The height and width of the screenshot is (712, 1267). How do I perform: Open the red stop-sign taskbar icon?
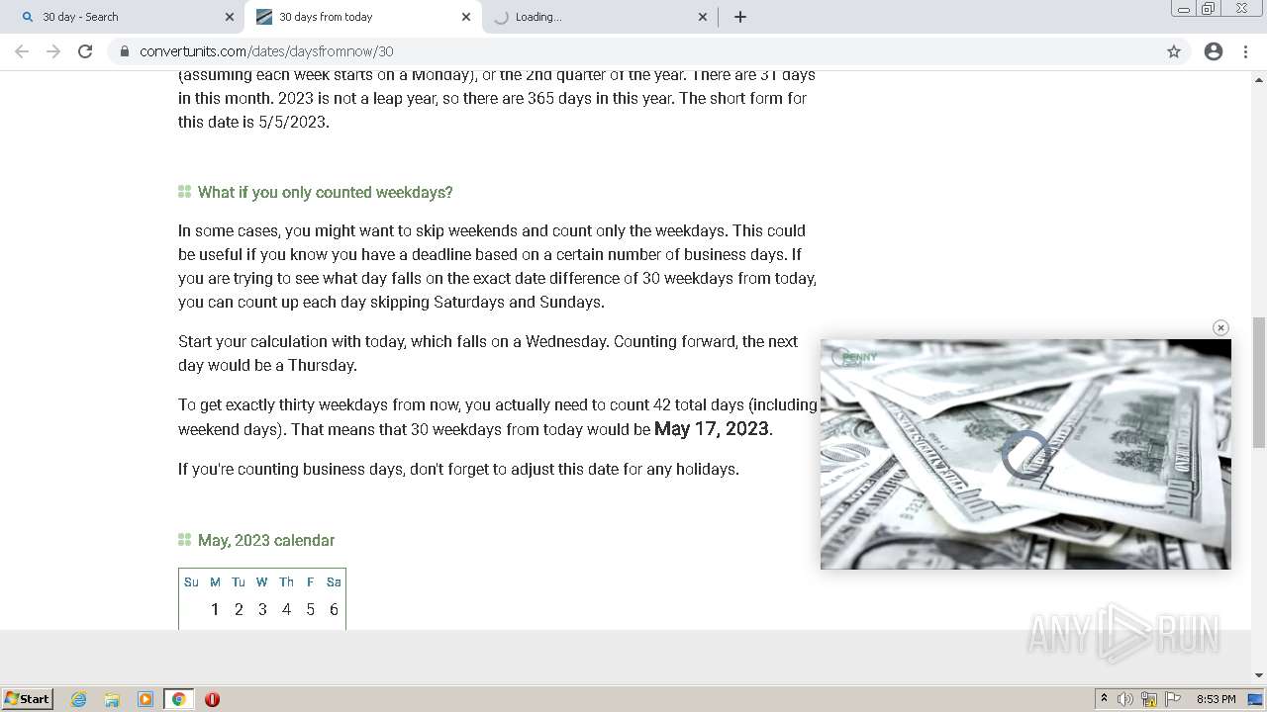click(x=212, y=699)
